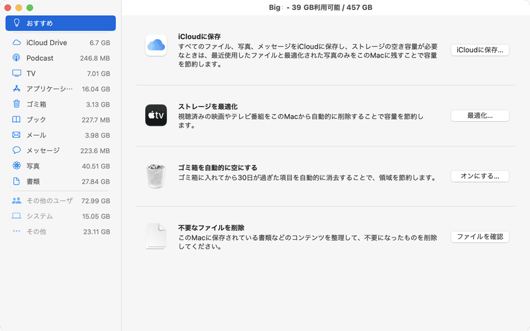
Task: Select the メール label in sidebar
Action: pyautogui.click(x=36, y=135)
